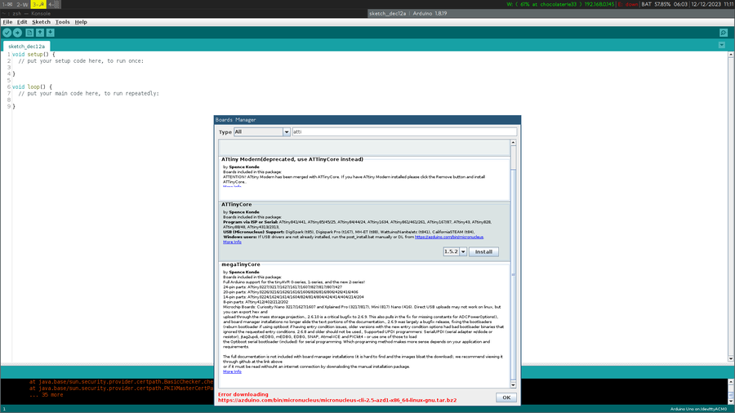Click the board search field containing 'atti'
Screen dimensions: 735x413
click(x=404, y=132)
